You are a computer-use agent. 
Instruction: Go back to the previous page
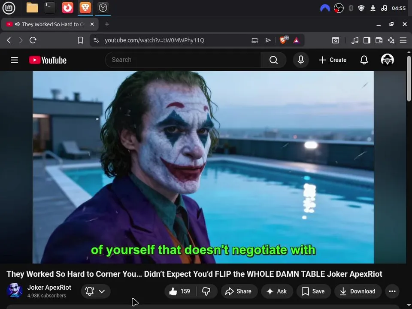tap(9, 40)
